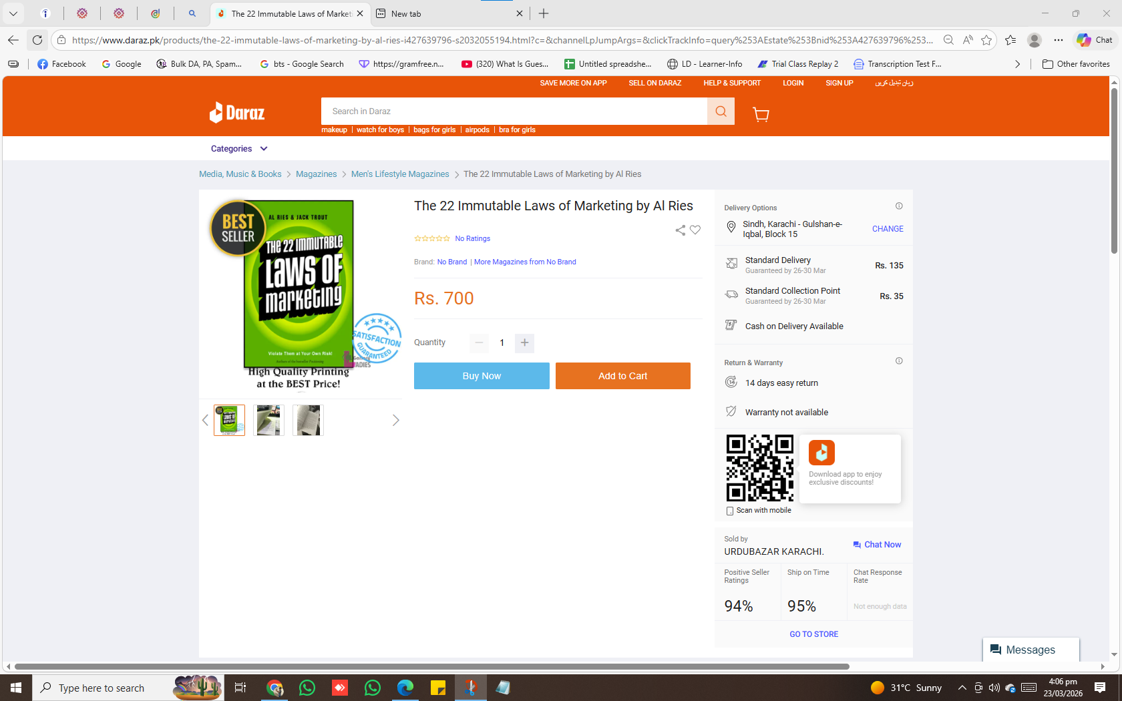The image size is (1122, 701).
Task: Open Chrome from the taskbar
Action: point(274,688)
